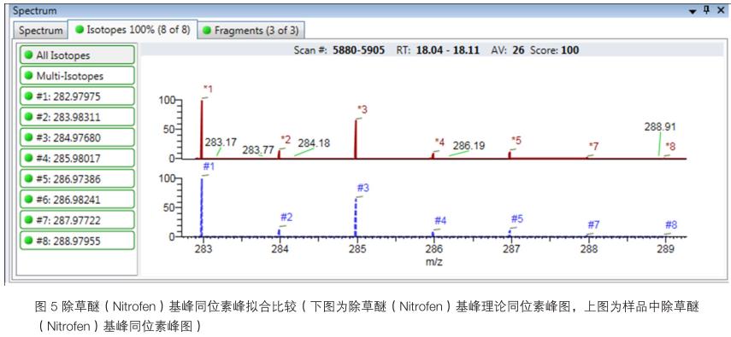Open the Spectrum panel options dropdown arrow

pyautogui.click(x=693, y=10)
